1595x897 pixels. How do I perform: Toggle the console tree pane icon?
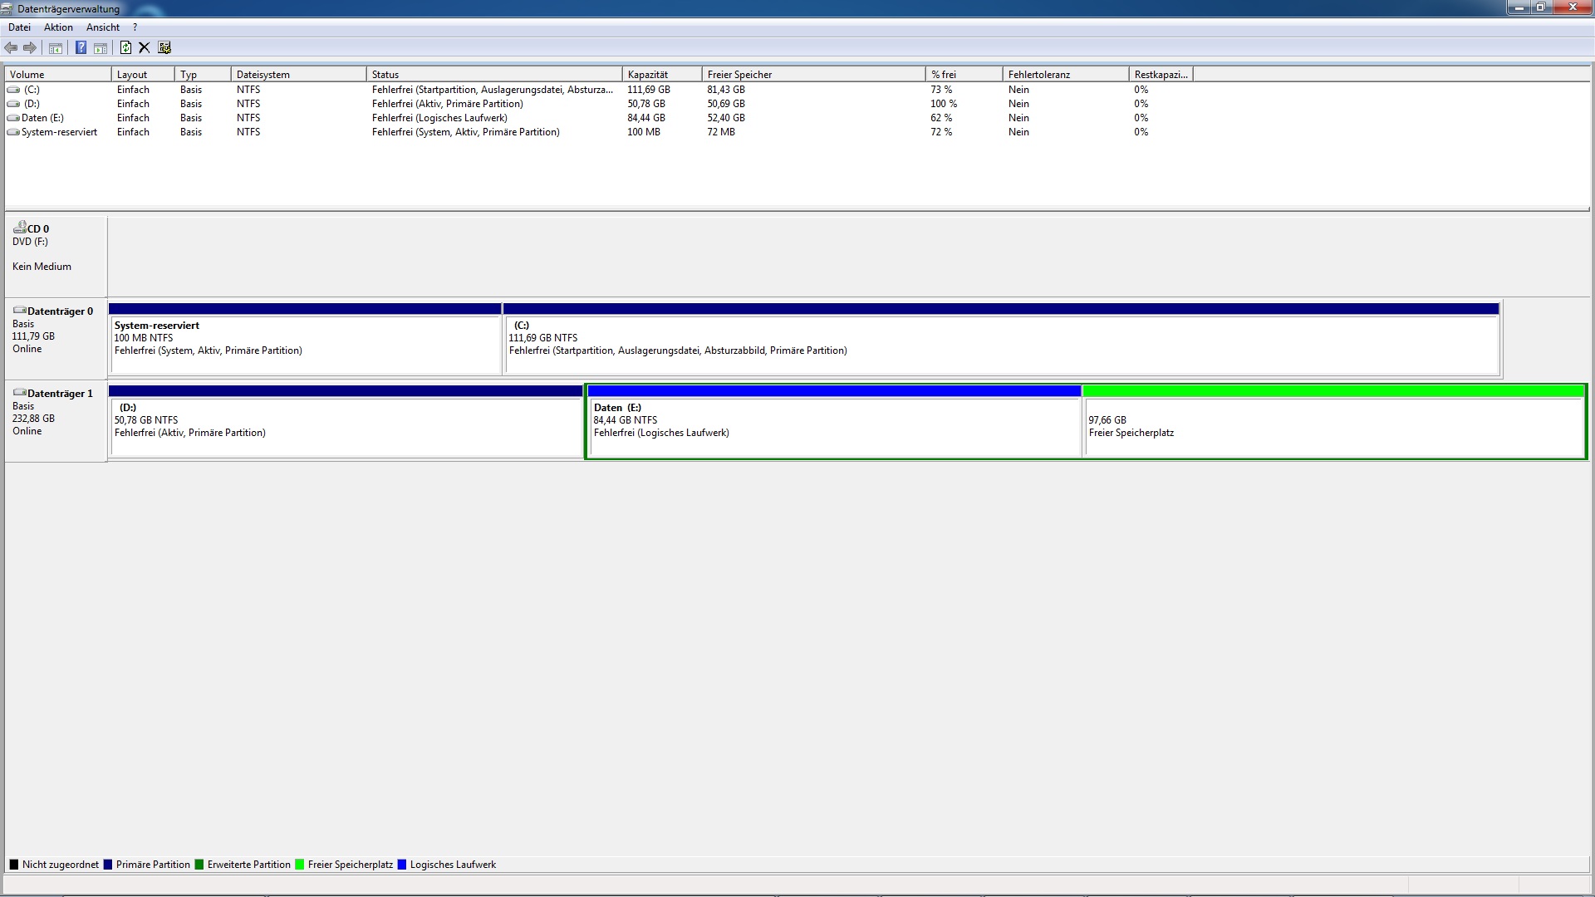coord(56,48)
